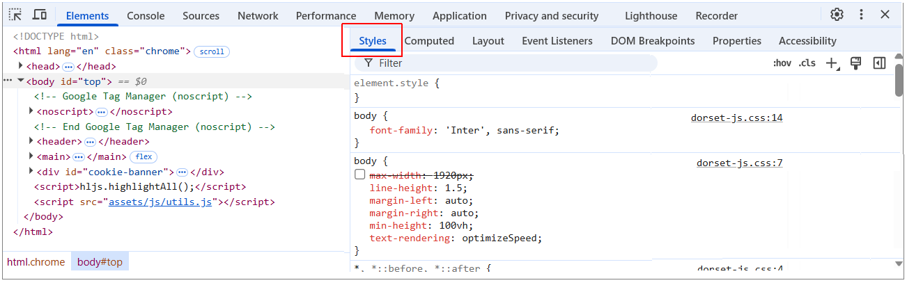Select the Accessibility sub-tab
The image size is (907, 292).
pos(807,41)
